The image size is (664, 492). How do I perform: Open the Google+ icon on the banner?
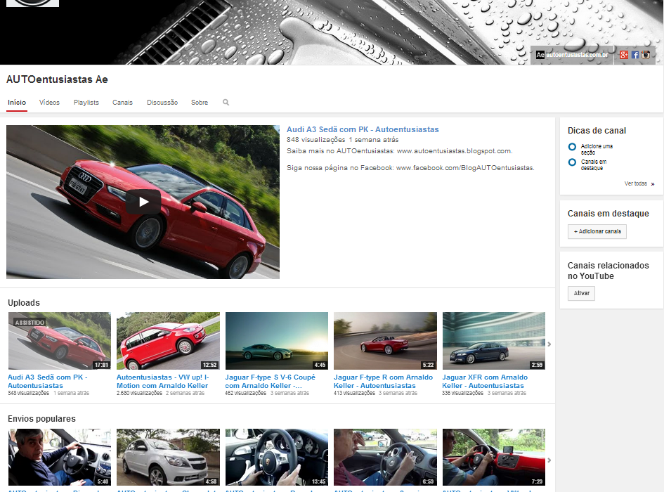(623, 55)
